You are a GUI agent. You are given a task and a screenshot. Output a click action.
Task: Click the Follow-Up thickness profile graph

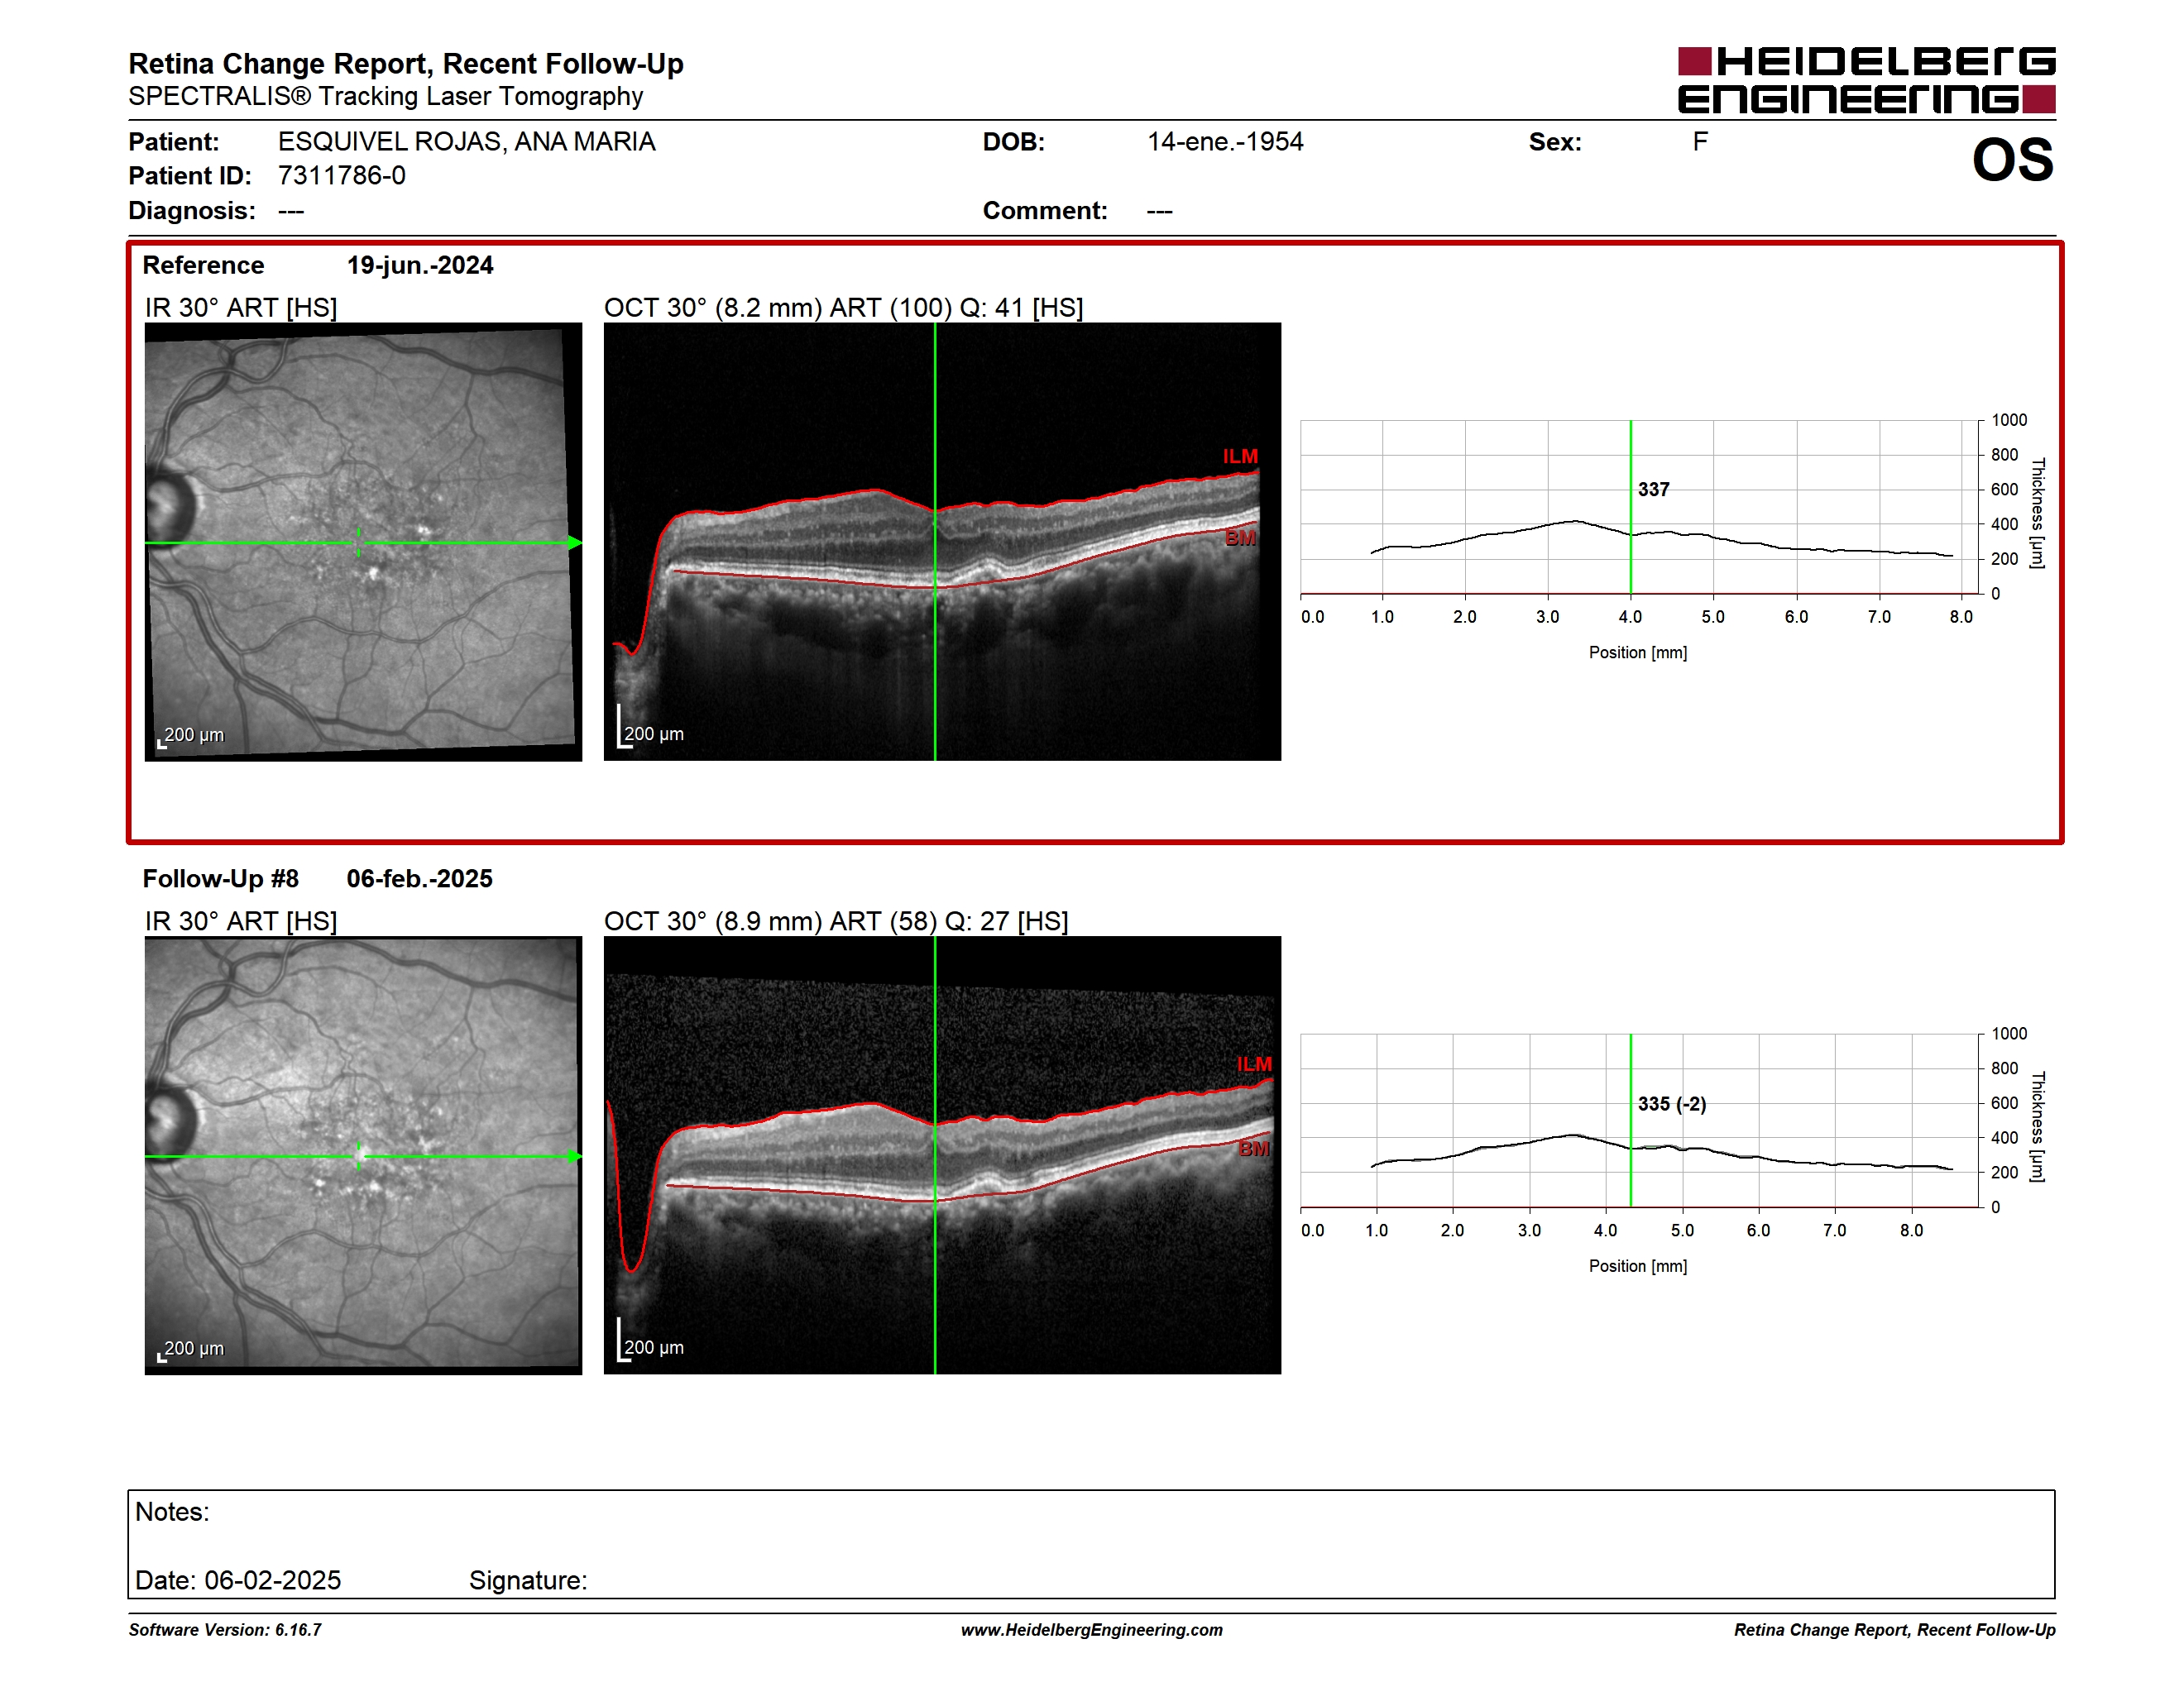(x=1640, y=1121)
